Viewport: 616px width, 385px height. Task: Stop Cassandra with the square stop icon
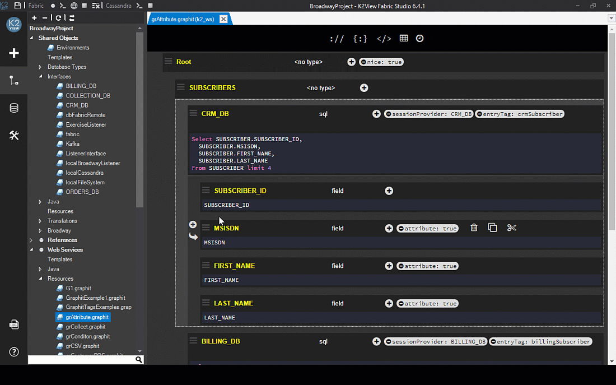[150, 6]
